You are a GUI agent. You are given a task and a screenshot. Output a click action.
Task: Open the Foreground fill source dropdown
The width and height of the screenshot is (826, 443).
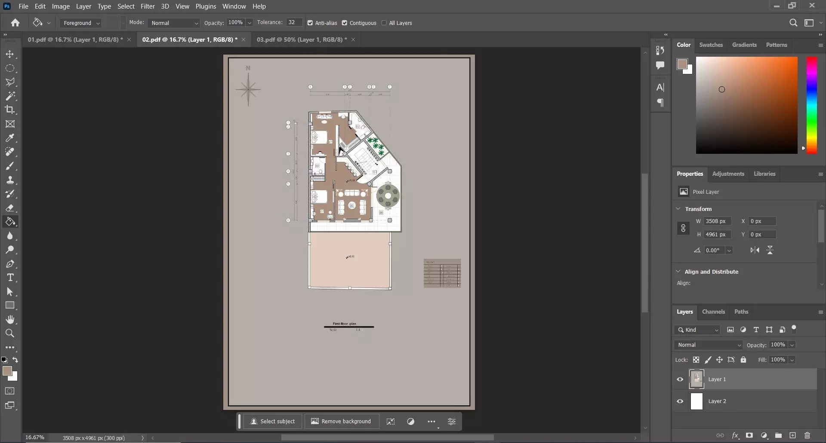80,23
